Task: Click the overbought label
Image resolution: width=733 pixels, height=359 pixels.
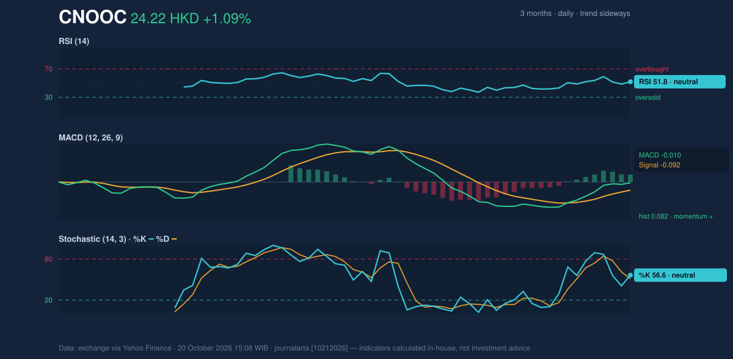Action: pyautogui.click(x=652, y=70)
